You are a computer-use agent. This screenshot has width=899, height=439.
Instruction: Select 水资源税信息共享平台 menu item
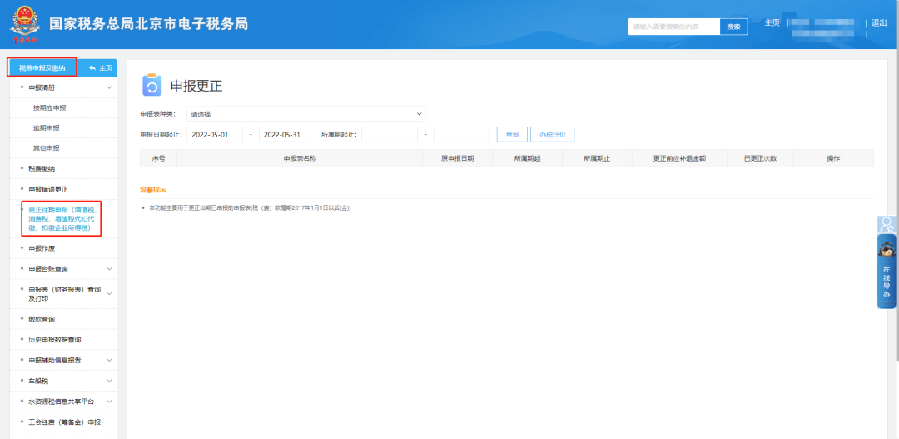click(x=62, y=402)
